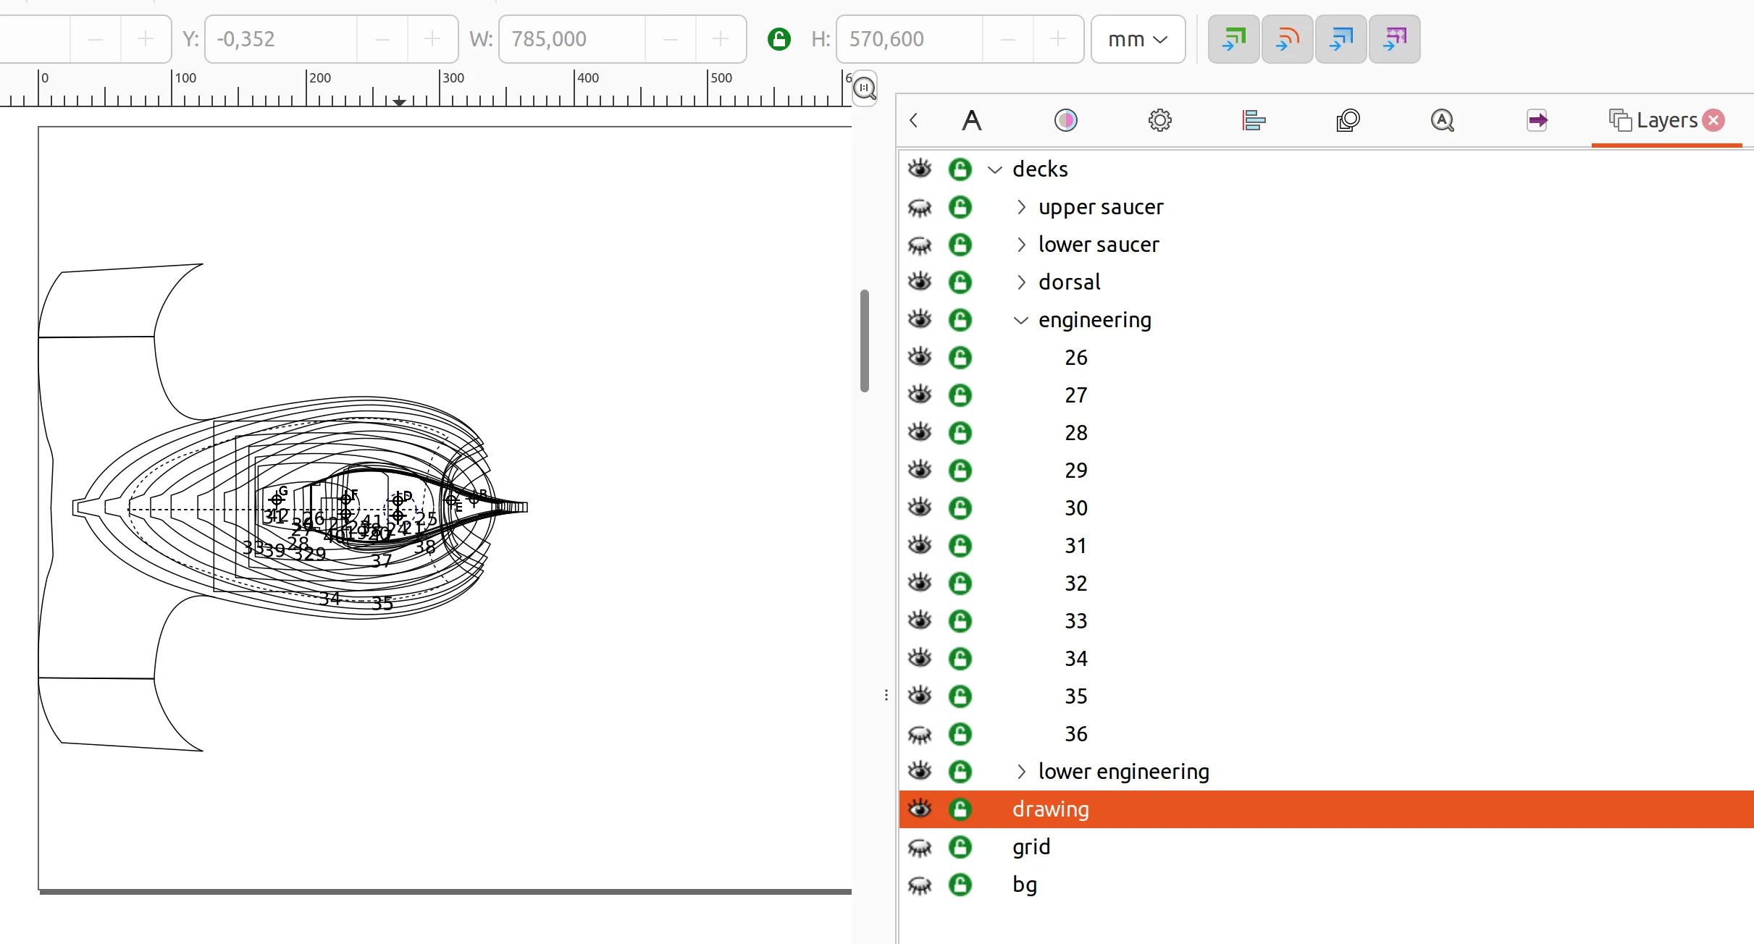Screen dimensions: 1754x944
Task: Toggle visibility of the drawing layer
Action: [x=923, y=809]
